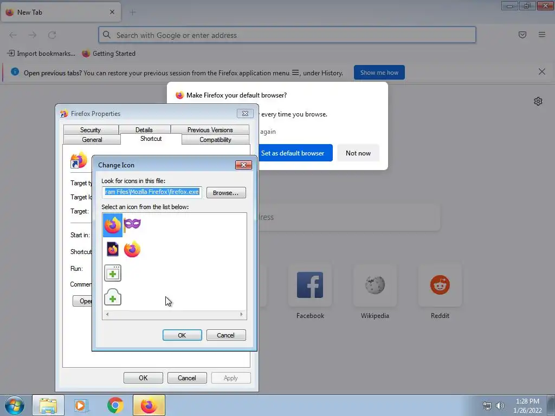The image size is (555, 416).
Task: Click the Show me how button
Action: (379, 73)
